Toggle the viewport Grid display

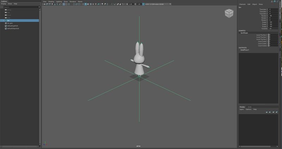click(x=64, y=4)
